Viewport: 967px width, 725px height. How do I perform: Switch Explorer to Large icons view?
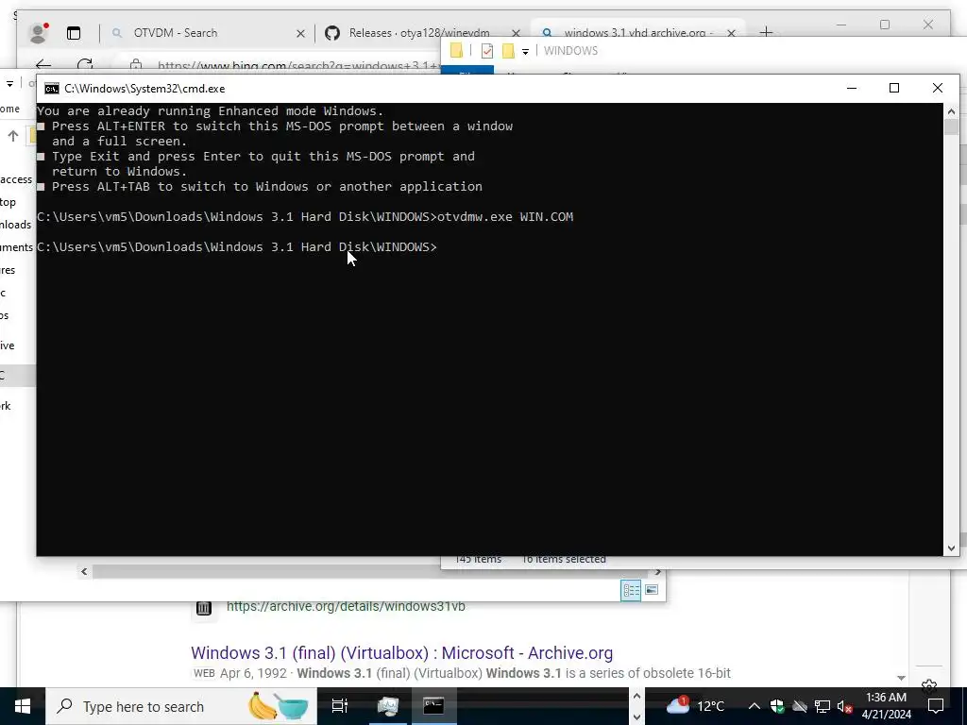(x=652, y=590)
